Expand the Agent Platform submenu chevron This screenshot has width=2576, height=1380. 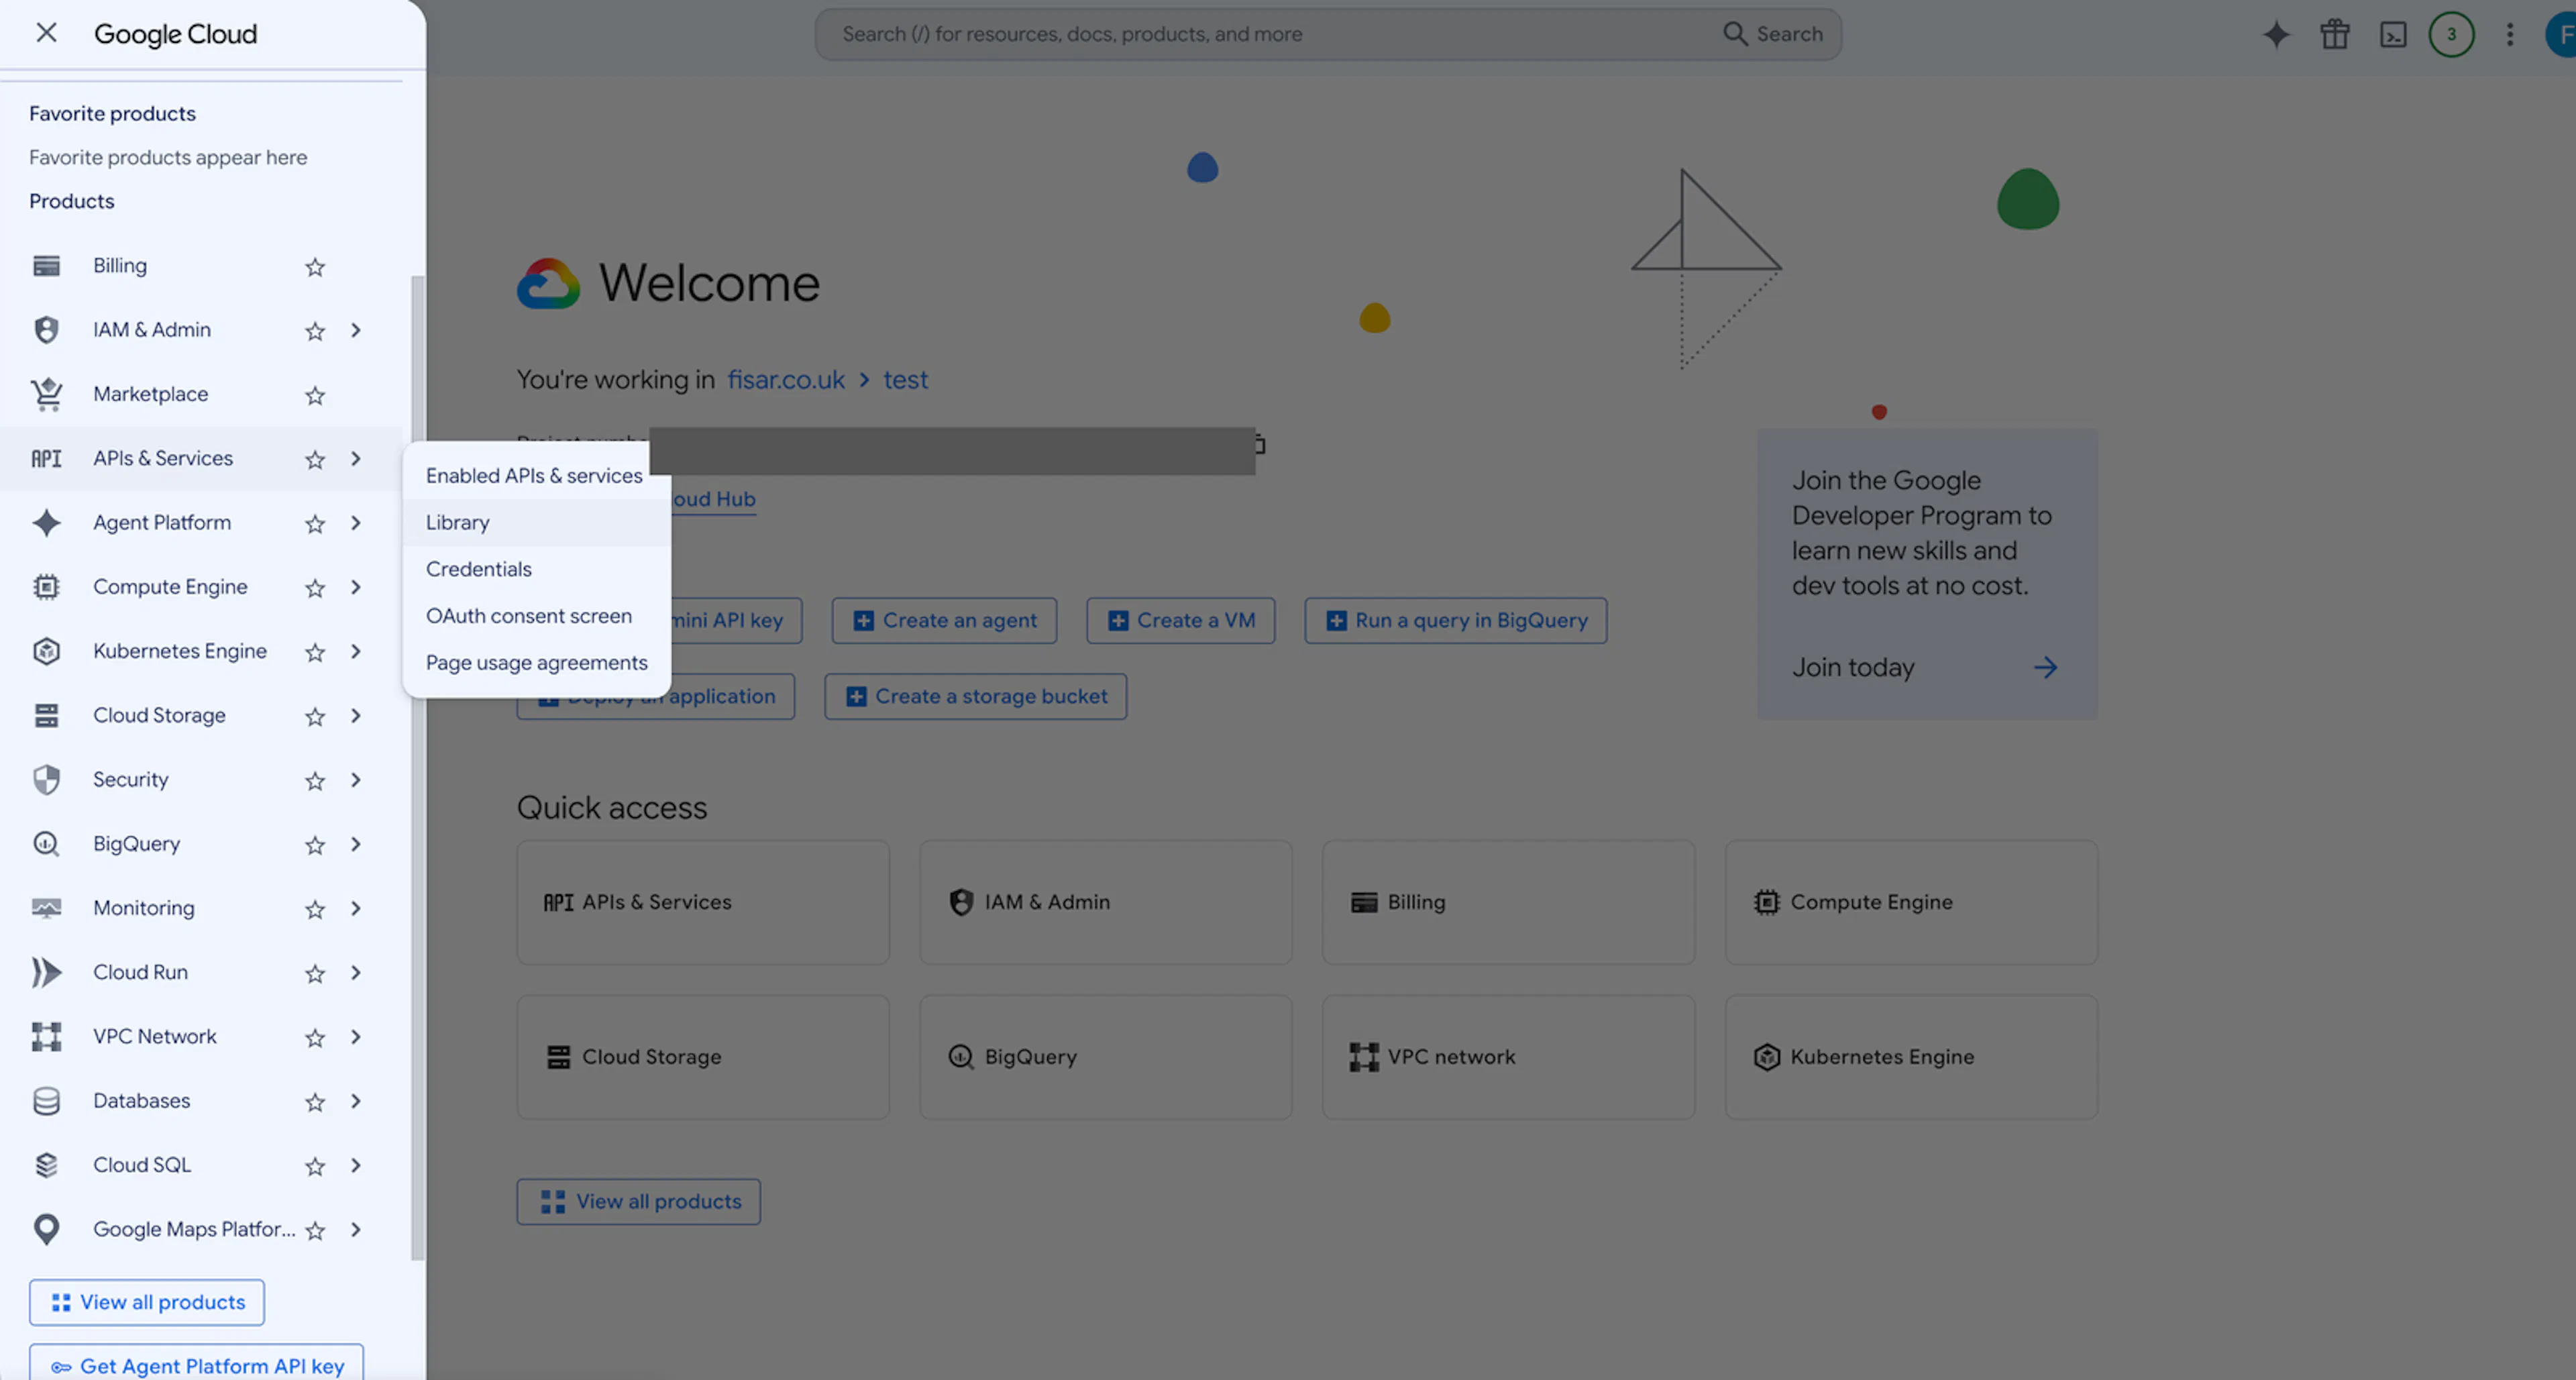click(x=356, y=523)
